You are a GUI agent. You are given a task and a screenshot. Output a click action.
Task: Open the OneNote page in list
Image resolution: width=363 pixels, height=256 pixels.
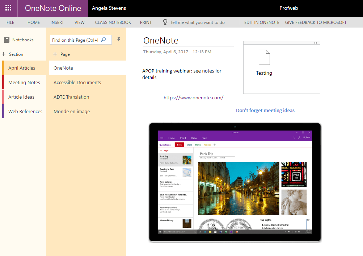pos(88,68)
